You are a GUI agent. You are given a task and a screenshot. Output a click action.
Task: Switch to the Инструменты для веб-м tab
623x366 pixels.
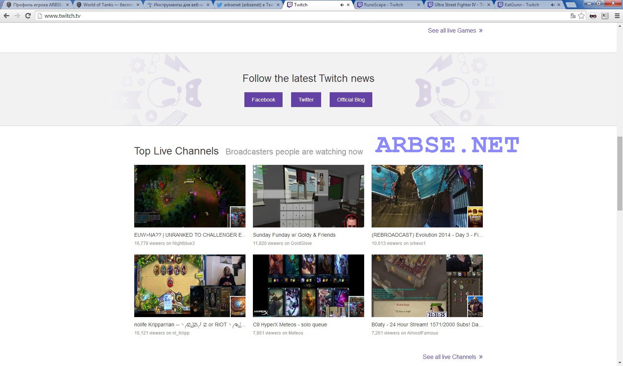click(178, 5)
